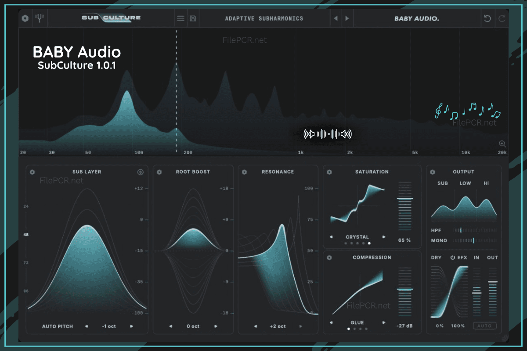Select the next preset arrow
Viewport: 527px width, 351px height.
click(x=347, y=18)
